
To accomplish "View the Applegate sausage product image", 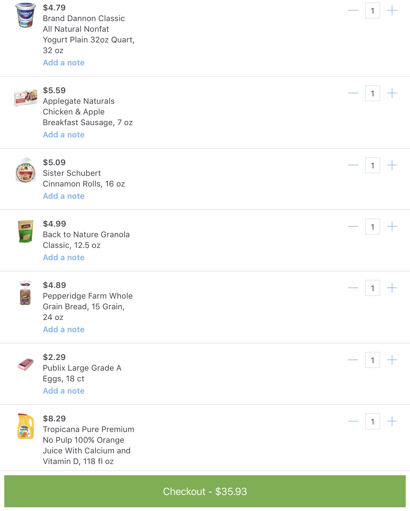I will [x=26, y=98].
